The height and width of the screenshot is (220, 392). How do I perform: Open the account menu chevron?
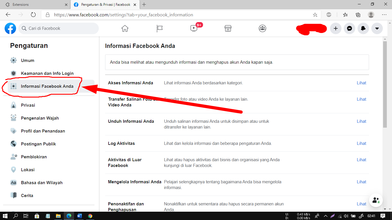click(x=377, y=28)
